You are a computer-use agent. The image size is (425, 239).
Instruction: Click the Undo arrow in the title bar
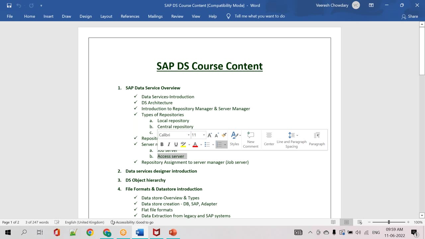point(19,5)
